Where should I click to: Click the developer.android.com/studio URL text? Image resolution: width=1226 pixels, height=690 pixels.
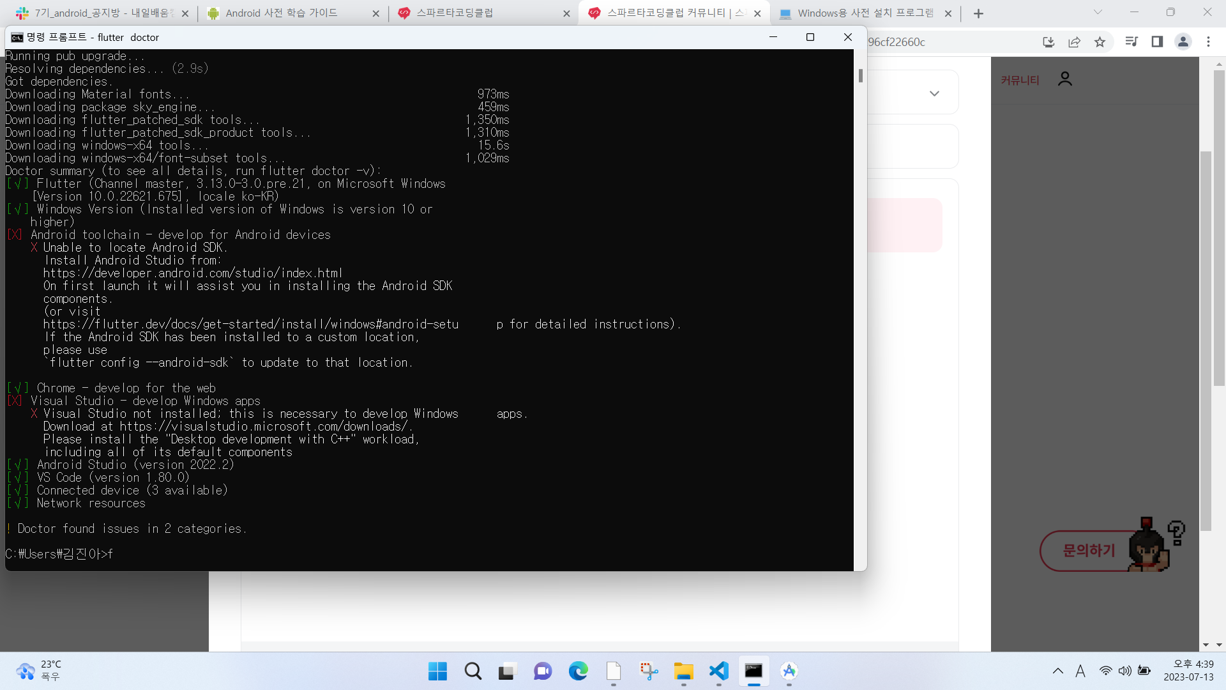click(x=193, y=273)
